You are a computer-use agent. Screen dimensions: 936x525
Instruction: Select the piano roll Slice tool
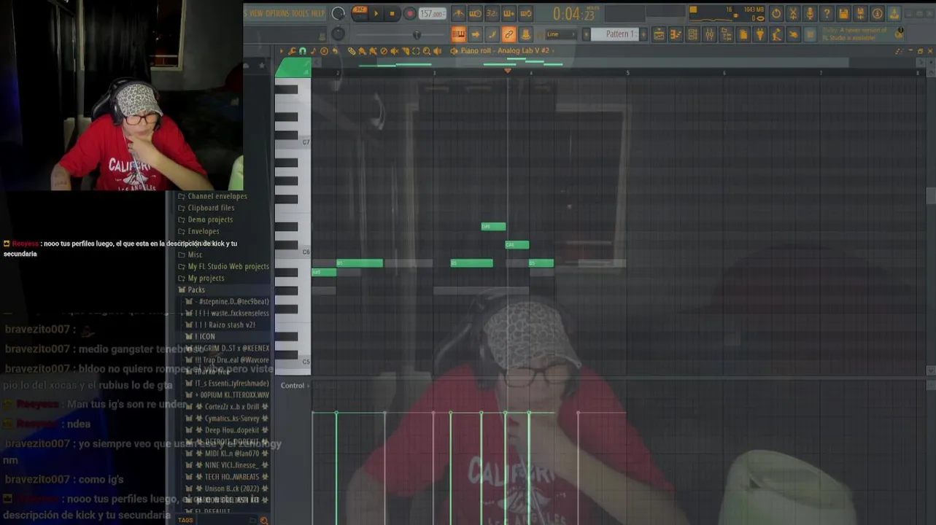(406, 51)
